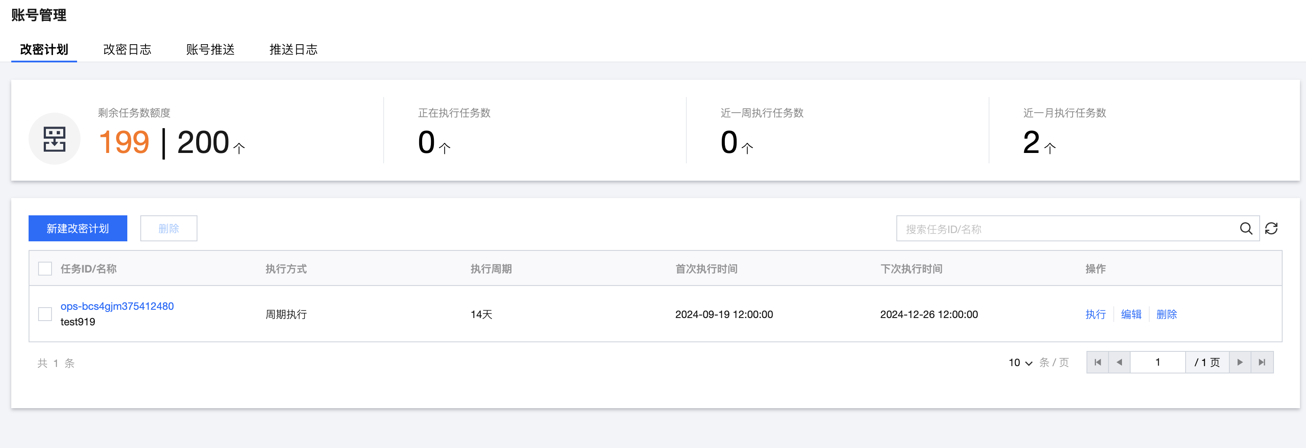The width and height of the screenshot is (1306, 448).
Task: Go to first page of results
Action: pyautogui.click(x=1098, y=362)
